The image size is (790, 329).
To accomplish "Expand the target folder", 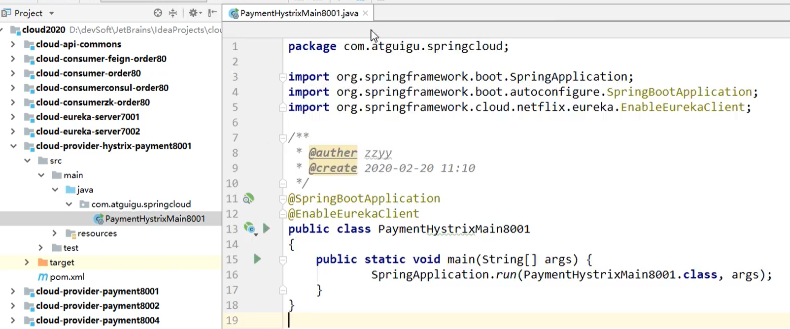I will coord(27,263).
